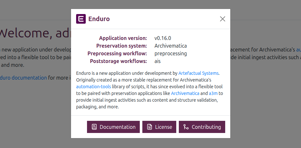Follow the Artefactual Systems link
301x148 pixels.
pos(199,73)
